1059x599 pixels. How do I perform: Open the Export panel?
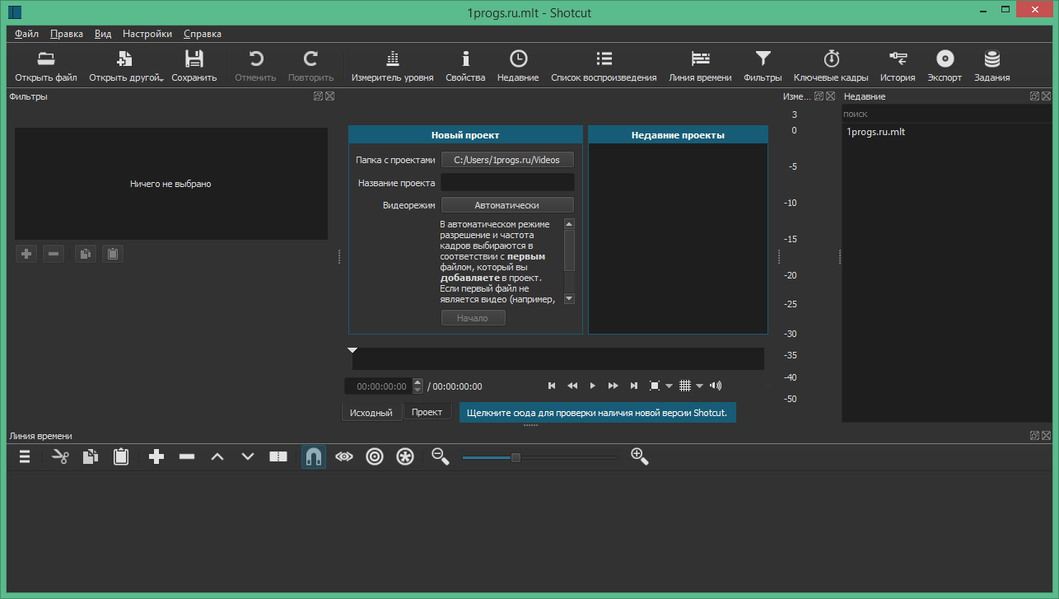[x=944, y=66]
